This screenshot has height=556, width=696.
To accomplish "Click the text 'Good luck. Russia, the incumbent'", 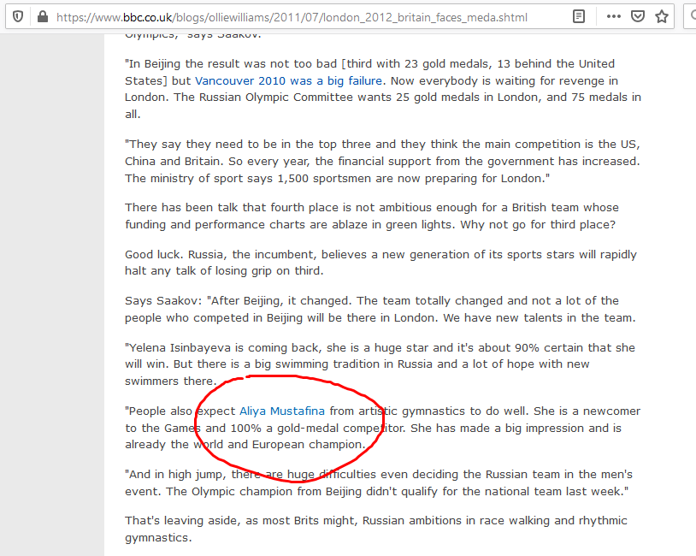I will 220,254.
